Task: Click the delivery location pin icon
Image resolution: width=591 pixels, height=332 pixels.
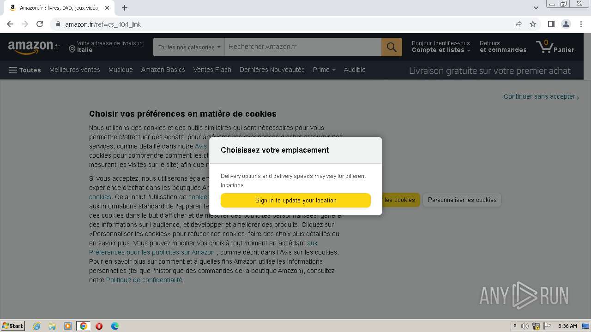Action: (72, 49)
